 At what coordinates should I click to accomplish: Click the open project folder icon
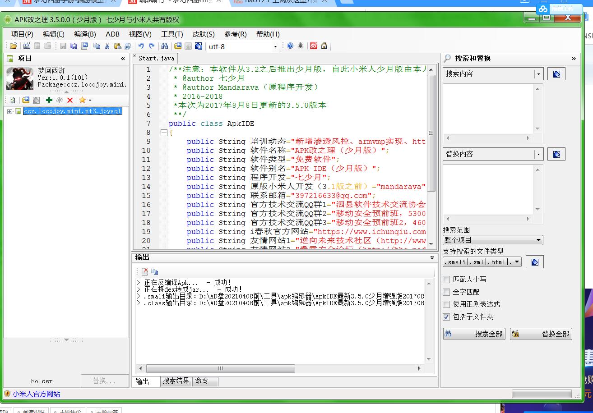[x=14, y=46]
